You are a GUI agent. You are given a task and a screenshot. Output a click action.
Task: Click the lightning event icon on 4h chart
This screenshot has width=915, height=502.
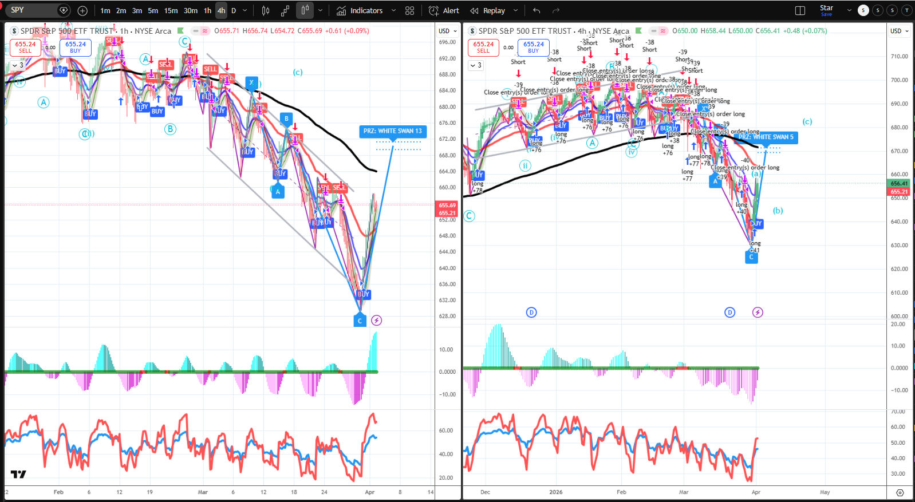(x=758, y=313)
